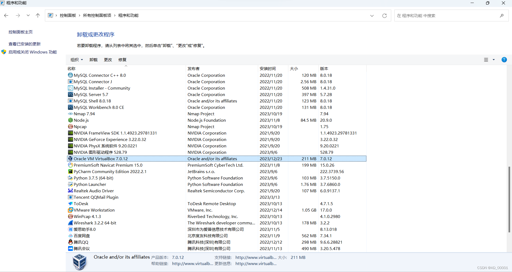Click 卸载 in the toolbar
The image size is (512, 272).
click(x=94, y=60)
